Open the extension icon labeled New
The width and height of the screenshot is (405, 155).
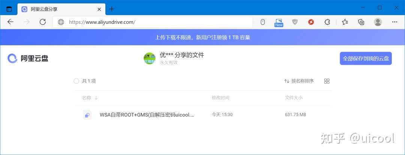279,22
